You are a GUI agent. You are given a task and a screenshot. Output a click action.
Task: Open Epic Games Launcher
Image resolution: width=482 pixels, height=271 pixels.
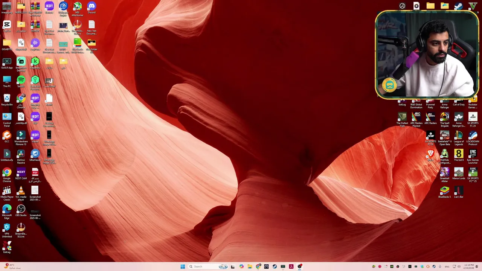click(473, 157)
